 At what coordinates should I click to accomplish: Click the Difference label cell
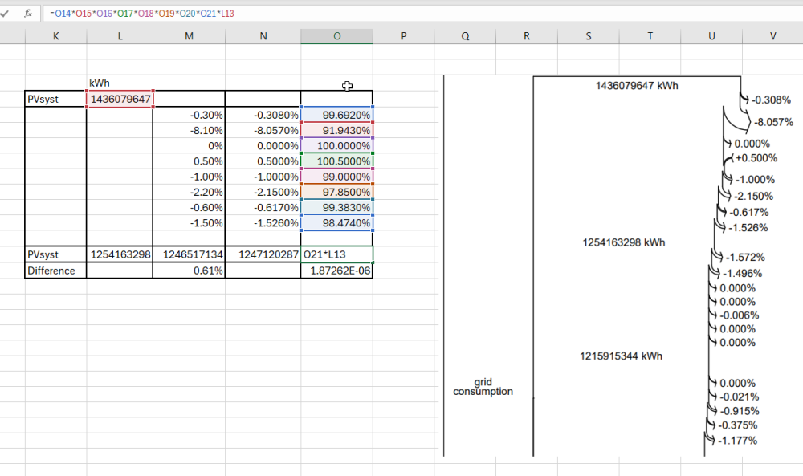click(55, 271)
